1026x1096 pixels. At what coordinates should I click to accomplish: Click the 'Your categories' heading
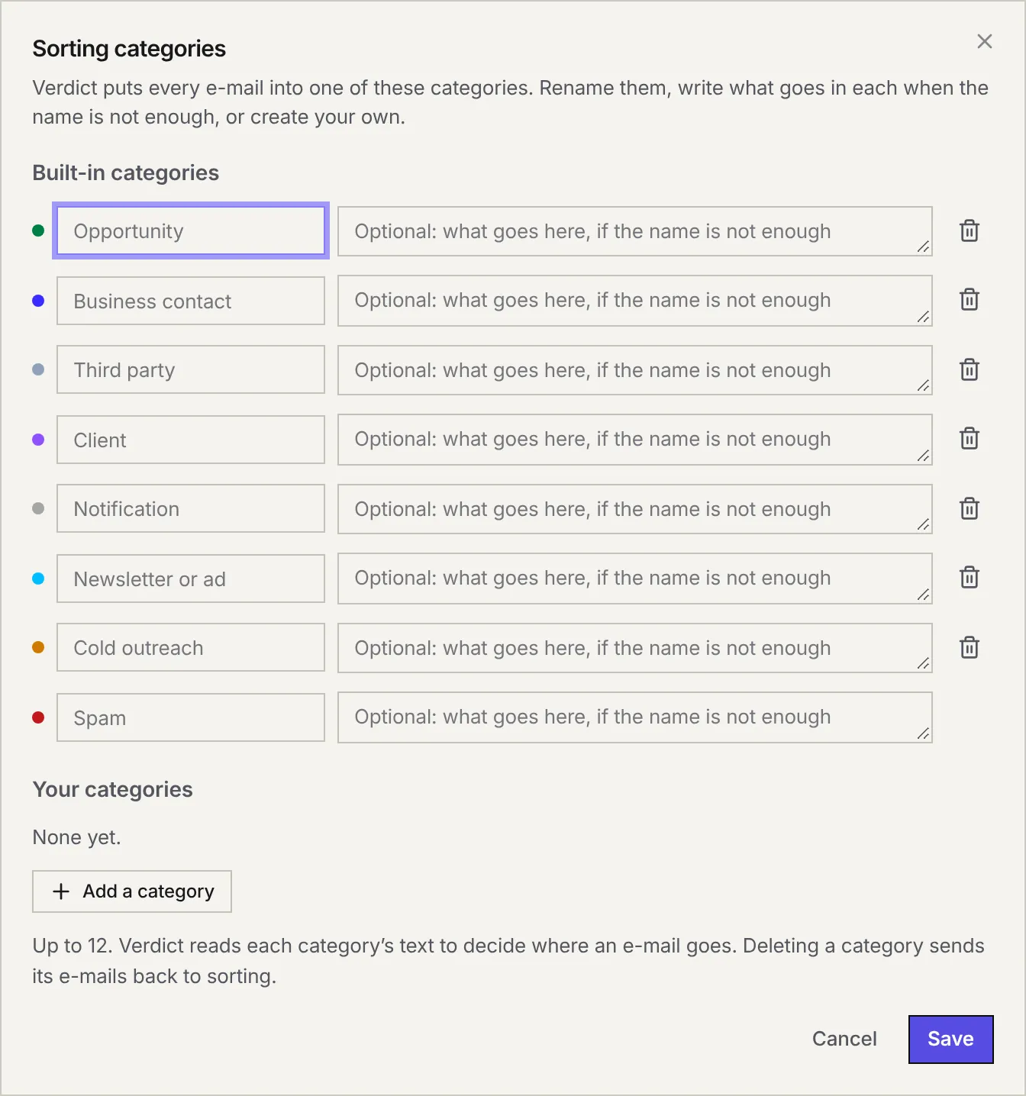pos(112,789)
